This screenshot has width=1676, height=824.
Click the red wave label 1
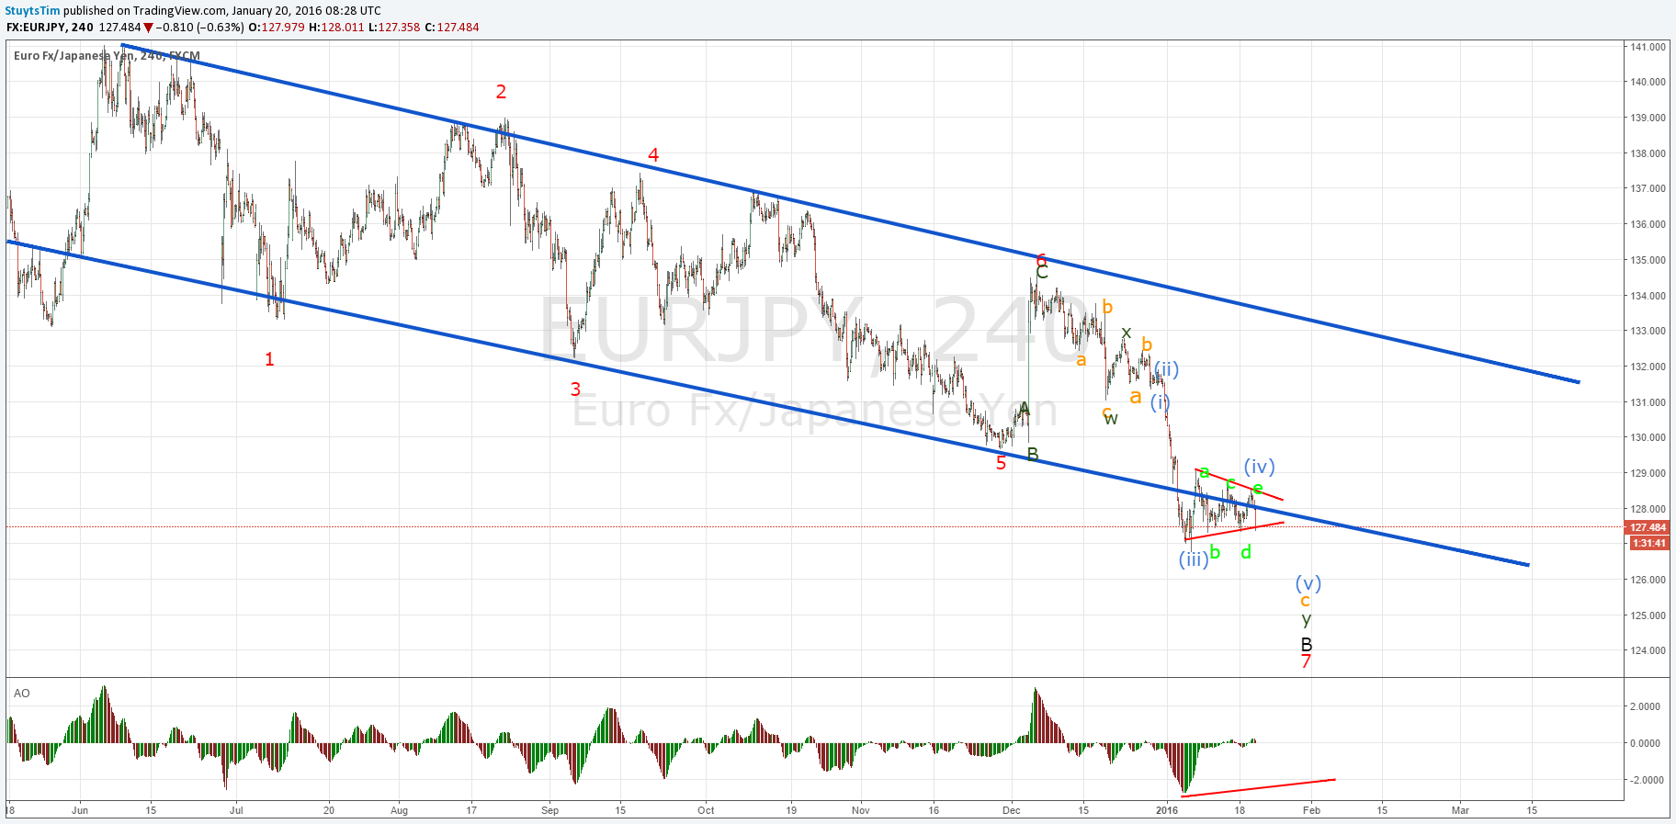[x=269, y=359]
